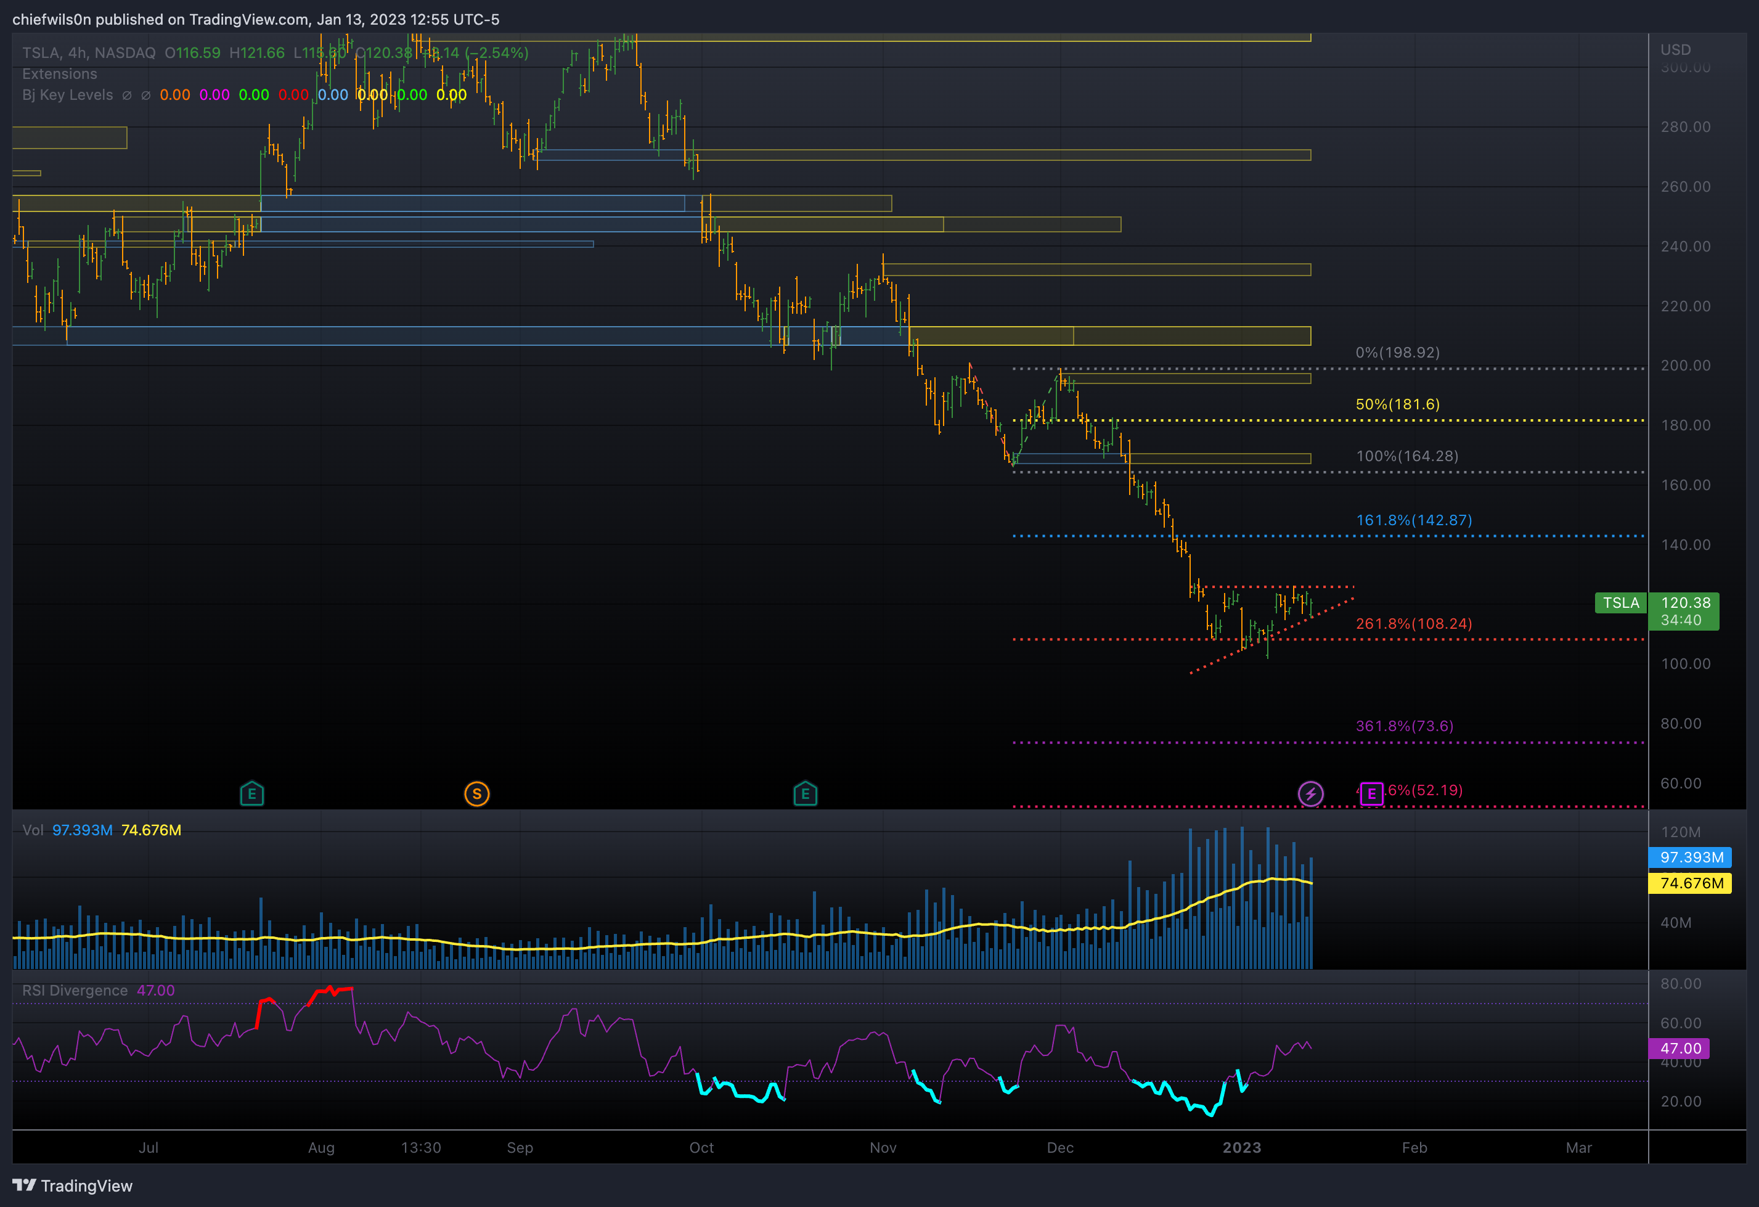The width and height of the screenshot is (1759, 1207).
Task: Click the orange 0.00 Bj Key Levels value
Action: (175, 96)
